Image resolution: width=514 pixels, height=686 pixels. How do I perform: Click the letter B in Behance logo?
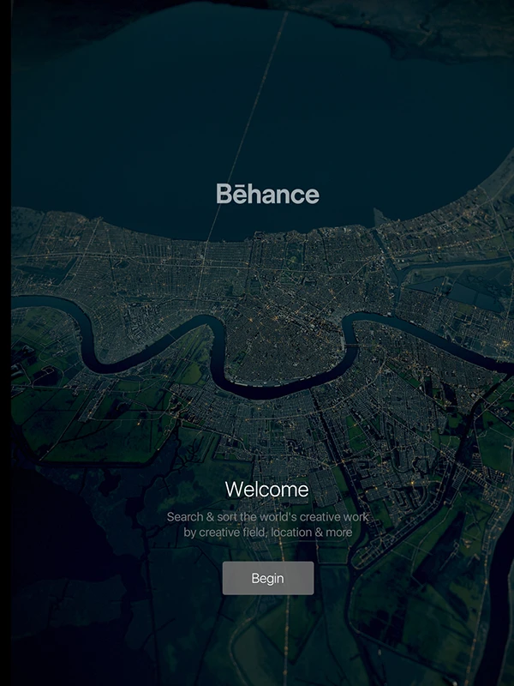(x=224, y=194)
